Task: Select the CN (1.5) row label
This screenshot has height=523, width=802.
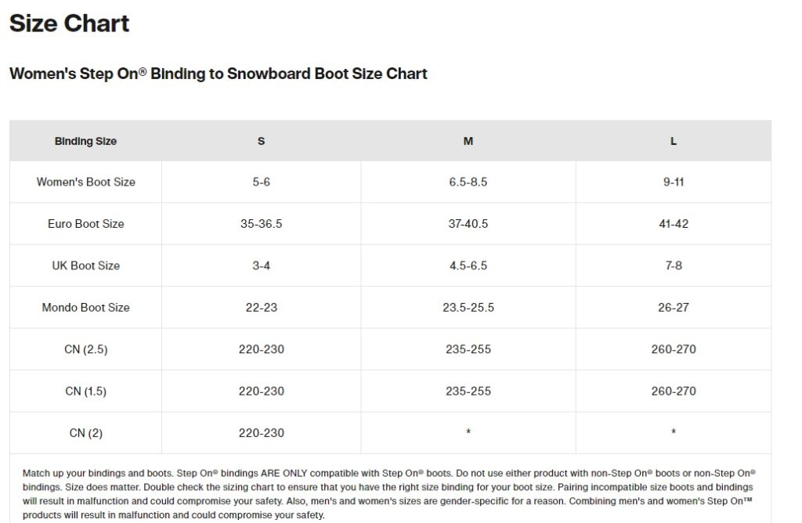Action: (85, 391)
